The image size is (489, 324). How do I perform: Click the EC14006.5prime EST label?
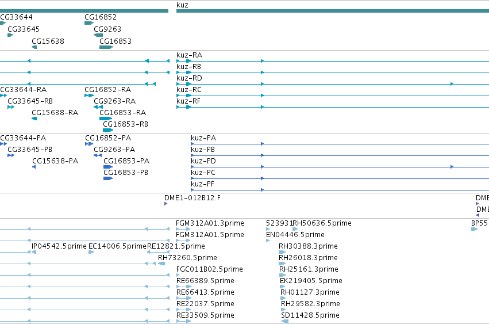pos(118,246)
